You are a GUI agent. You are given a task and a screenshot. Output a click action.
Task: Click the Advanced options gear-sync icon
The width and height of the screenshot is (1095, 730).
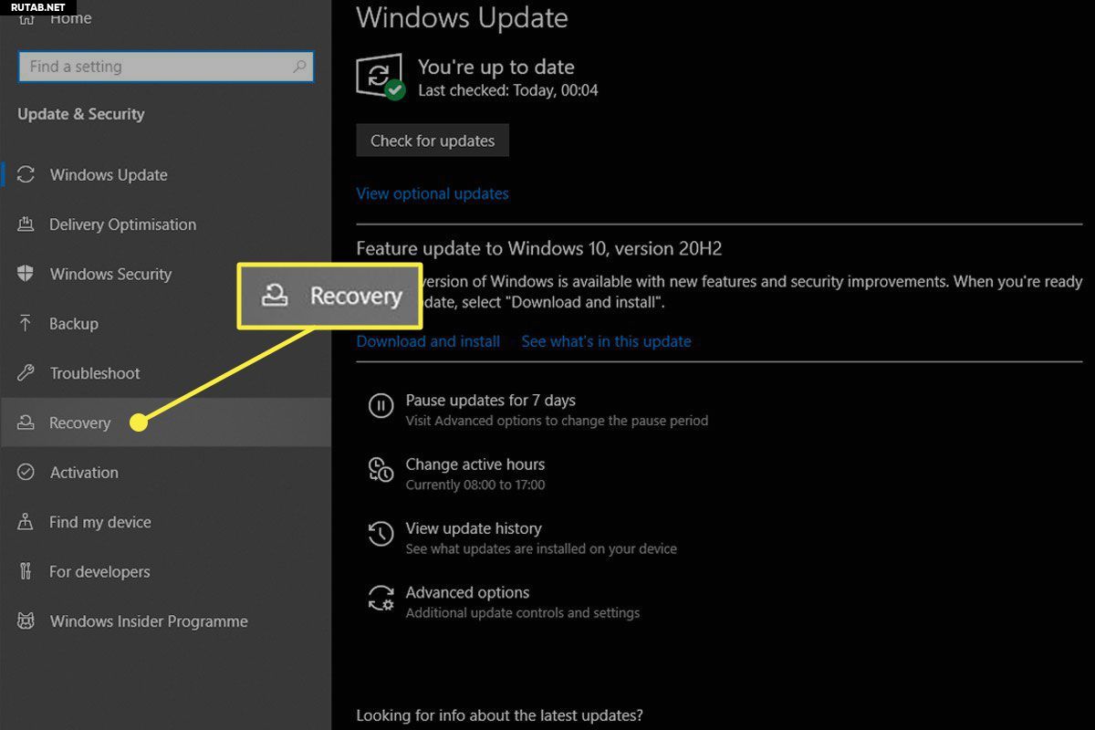tap(381, 598)
